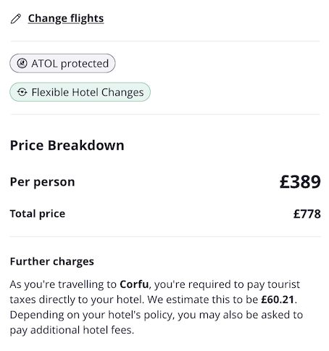Select the Flexible Hotel Changes badge
329x351 pixels.
pyautogui.click(x=80, y=92)
